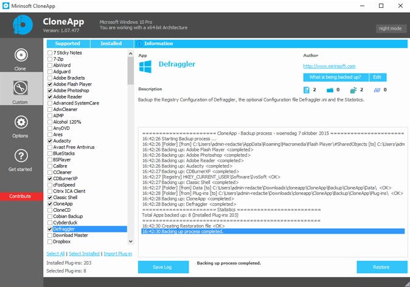Viewport: 410px width, 287px height.
Task: Click the Restore button
Action: coord(381,267)
